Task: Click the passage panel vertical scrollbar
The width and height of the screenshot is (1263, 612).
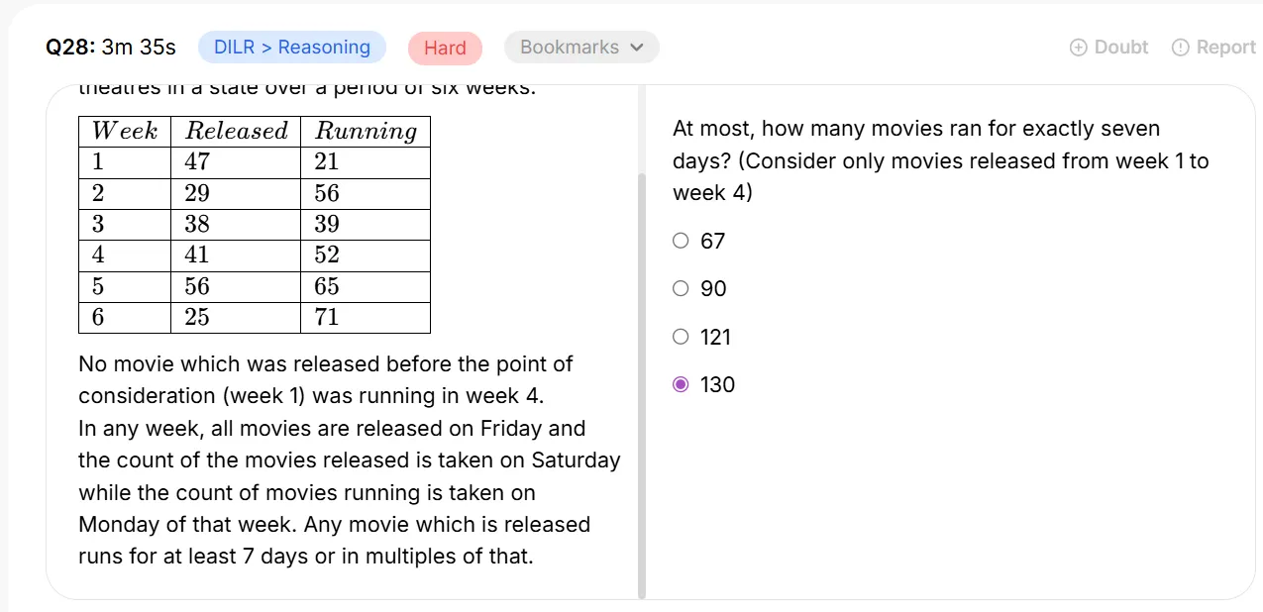Action: click(642, 386)
